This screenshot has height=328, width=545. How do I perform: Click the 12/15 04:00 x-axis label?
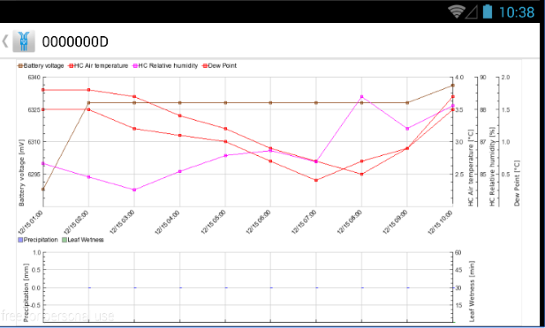(168, 221)
